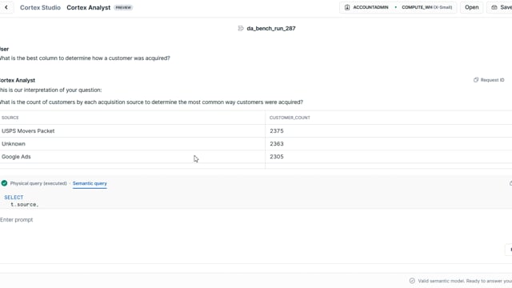Select the role icon beside ACCOUNTADMIN

click(347, 7)
